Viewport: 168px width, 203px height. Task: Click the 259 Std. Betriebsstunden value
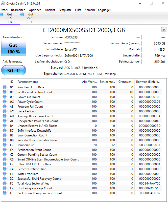(x=154, y=62)
